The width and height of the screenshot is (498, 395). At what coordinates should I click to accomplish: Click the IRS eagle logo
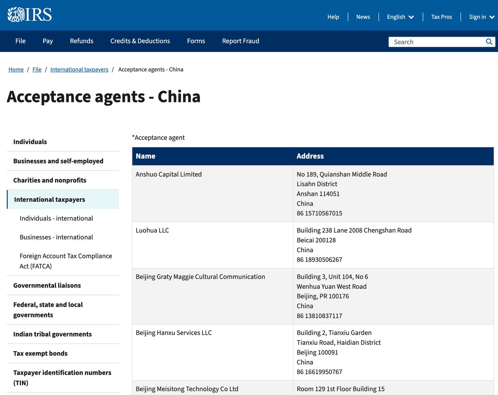pyautogui.click(x=29, y=15)
